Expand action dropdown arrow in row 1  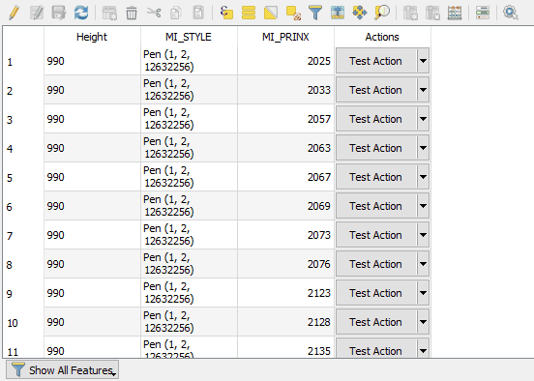pos(423,61)
